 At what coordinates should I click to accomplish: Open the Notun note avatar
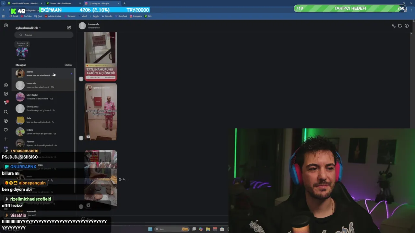point(22,52)
